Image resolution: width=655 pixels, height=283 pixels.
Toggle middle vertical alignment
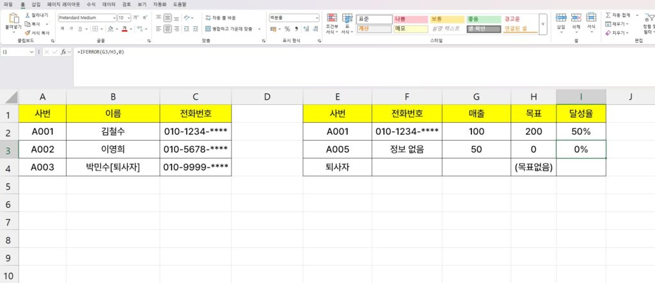point(168,18)
